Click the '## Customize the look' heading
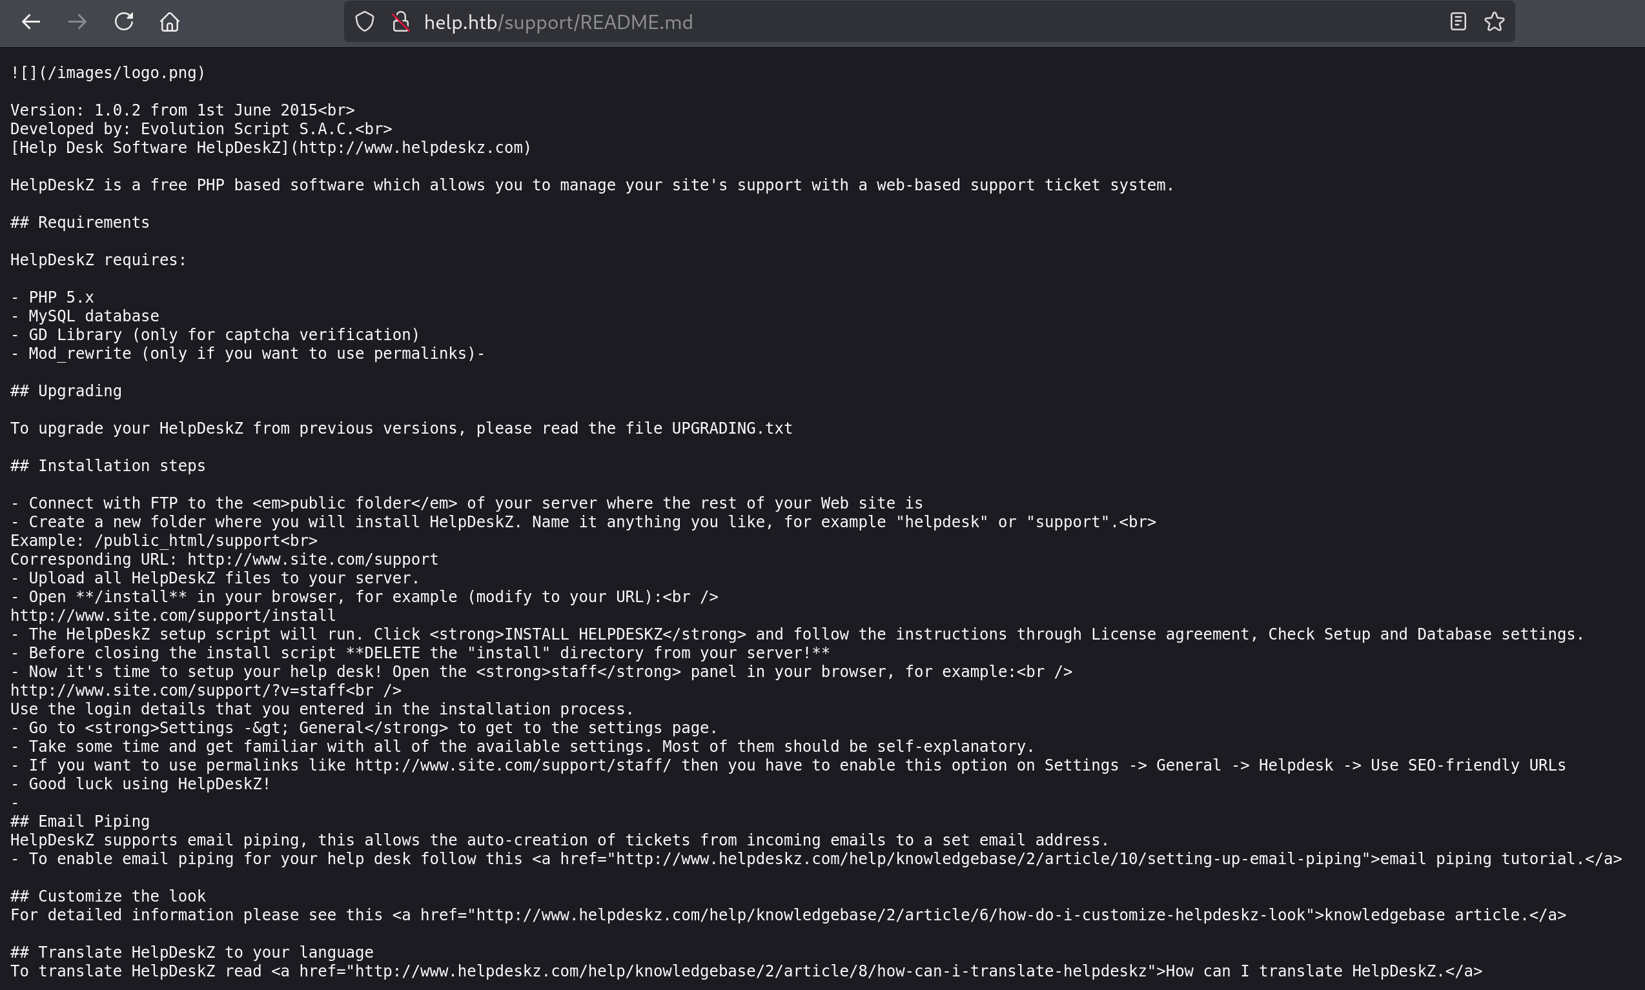This screenshot has height=990, width=1645. 107,894
